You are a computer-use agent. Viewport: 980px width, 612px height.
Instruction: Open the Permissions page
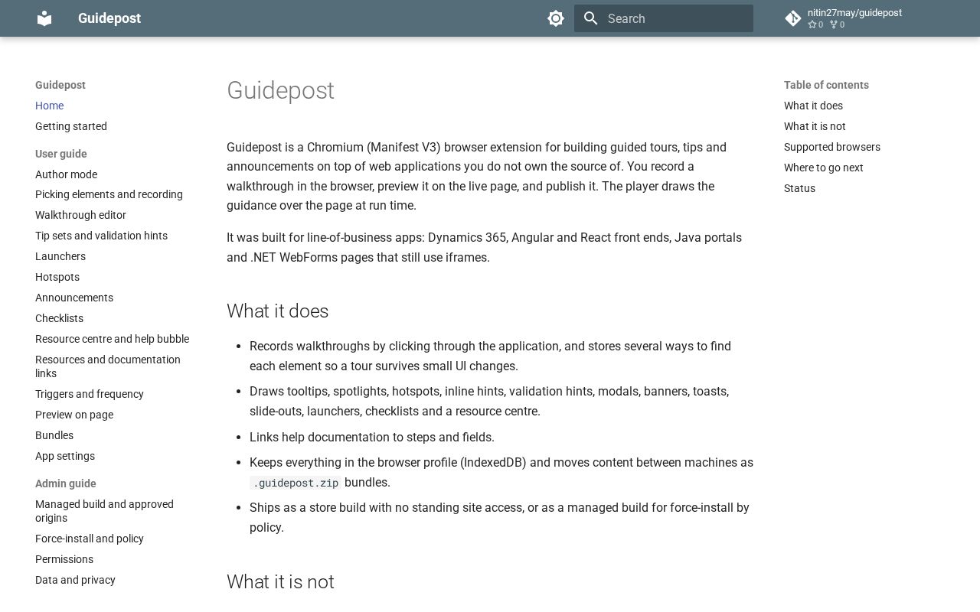coord(64,559)
